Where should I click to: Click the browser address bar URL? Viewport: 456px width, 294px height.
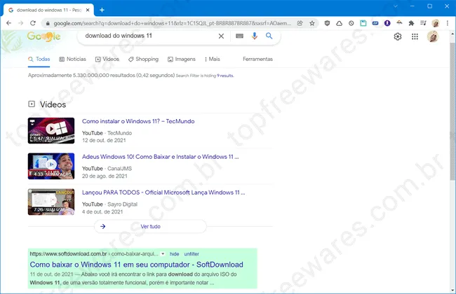click(172, 23)
